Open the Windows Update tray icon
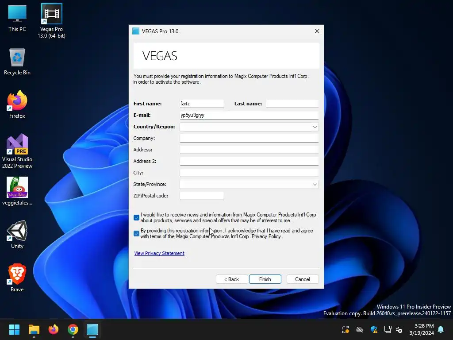This screenshot has width=453, height=340. point(345,329)
